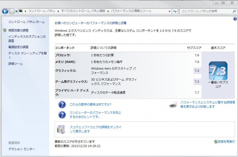
Task: Minimize the Control Panel window
Action: click(x=217, y=3)
